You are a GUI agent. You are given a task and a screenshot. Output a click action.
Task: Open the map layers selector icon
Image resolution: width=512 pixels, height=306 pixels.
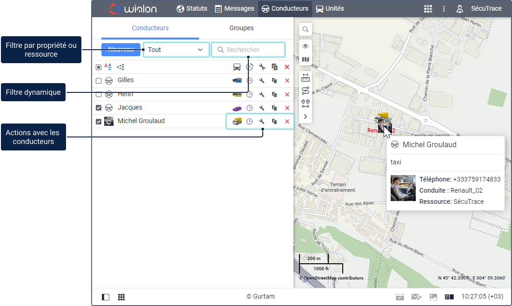(x=306, y=59)
